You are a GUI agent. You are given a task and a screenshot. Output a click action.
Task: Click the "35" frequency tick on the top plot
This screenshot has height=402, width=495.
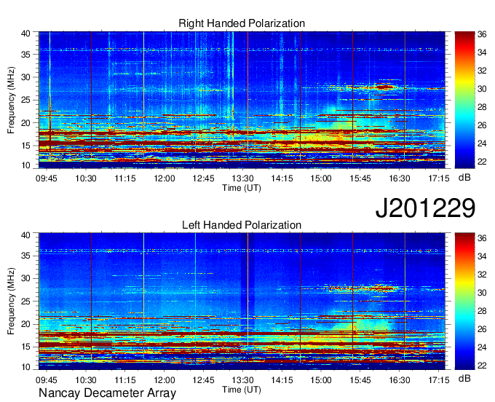point(25,55)
